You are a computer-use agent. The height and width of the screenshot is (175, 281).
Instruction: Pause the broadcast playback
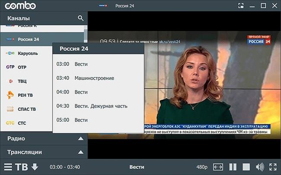pyautogui.click(x=233, y=167)
